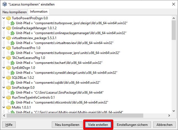Screen dimensions: 178x130
Task: Click puzzle icon beside synedit\design unit path
Action: (13, 73)
